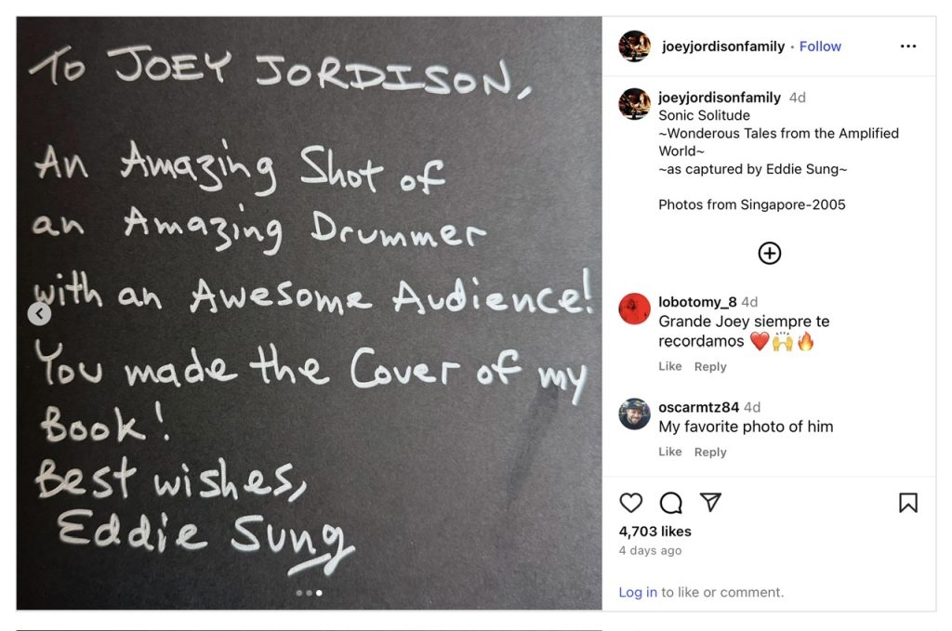The width and height of the screenshot is (952, 631).
Task: Save the post with the bookmark icon
Action: [908, 503]
